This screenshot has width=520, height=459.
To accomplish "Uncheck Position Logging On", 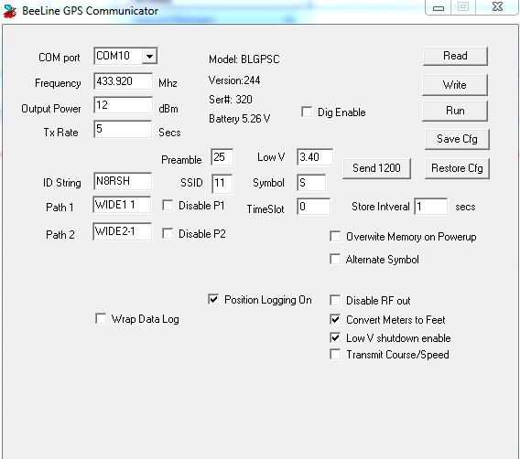I will (213, 299).
